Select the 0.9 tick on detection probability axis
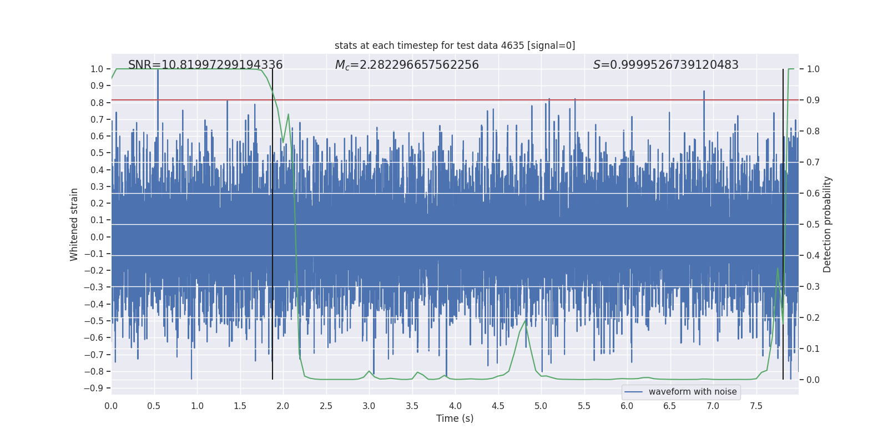 pos(813,100)
